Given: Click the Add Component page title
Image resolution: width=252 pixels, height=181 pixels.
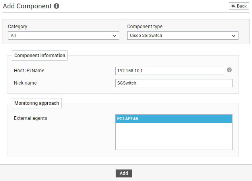Looking at the screenshot, I should tap(27, 6).
